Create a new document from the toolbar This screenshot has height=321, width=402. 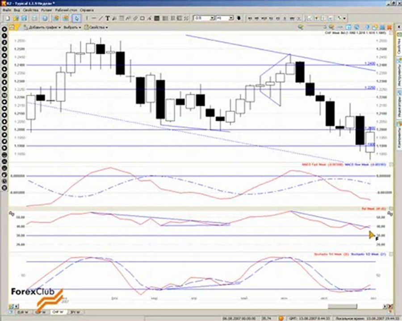(x=8, y=18)
